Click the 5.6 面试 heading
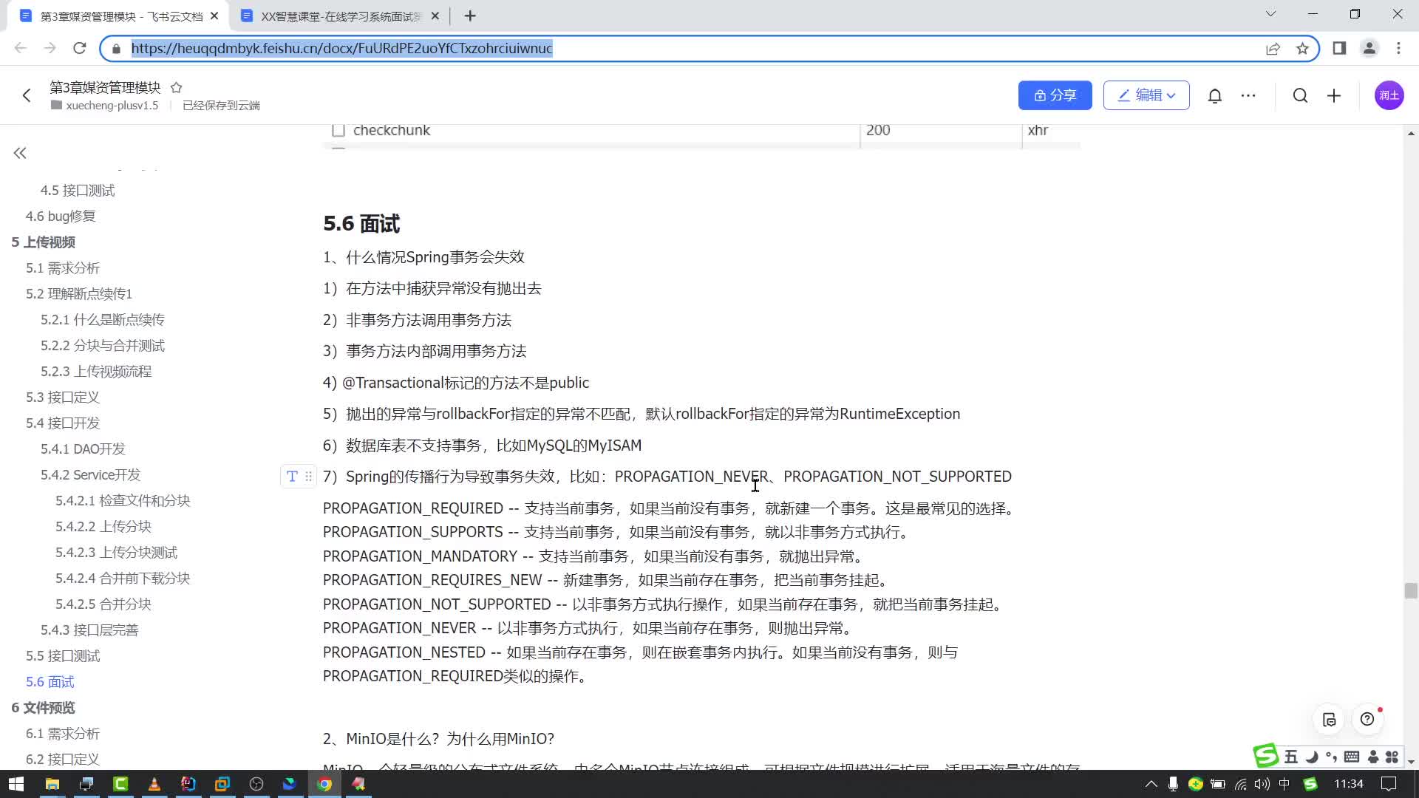This screenshot has height=798, width=1419. click(361, 224)
